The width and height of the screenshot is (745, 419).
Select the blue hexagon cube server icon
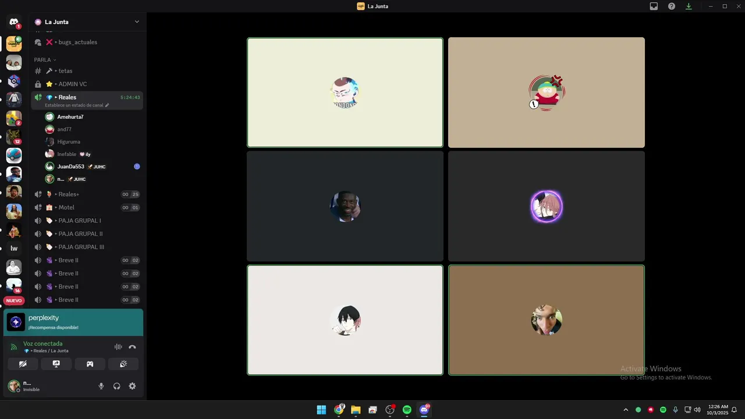pos(14,81)
